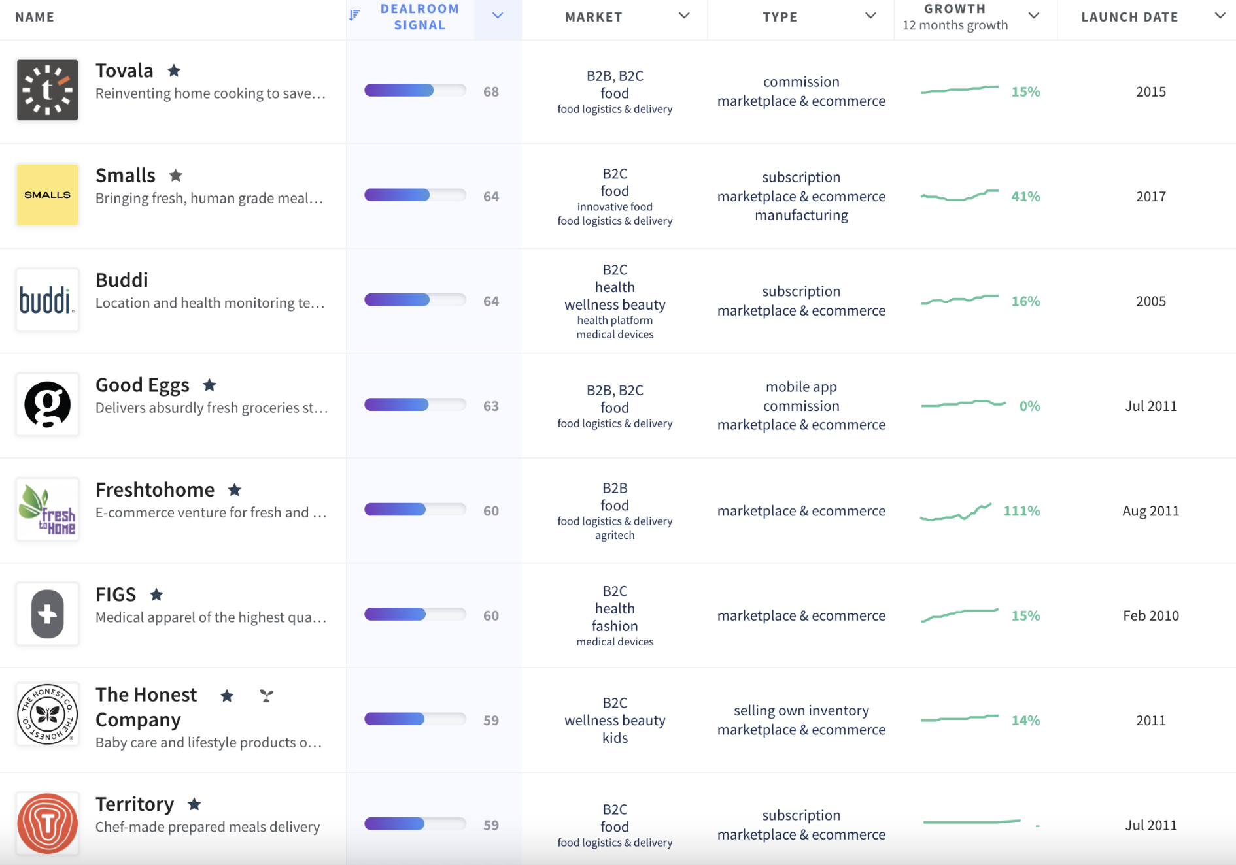
Task: Click Tovala's signal bar scoring 68
Action: click(x=415, y=90)
